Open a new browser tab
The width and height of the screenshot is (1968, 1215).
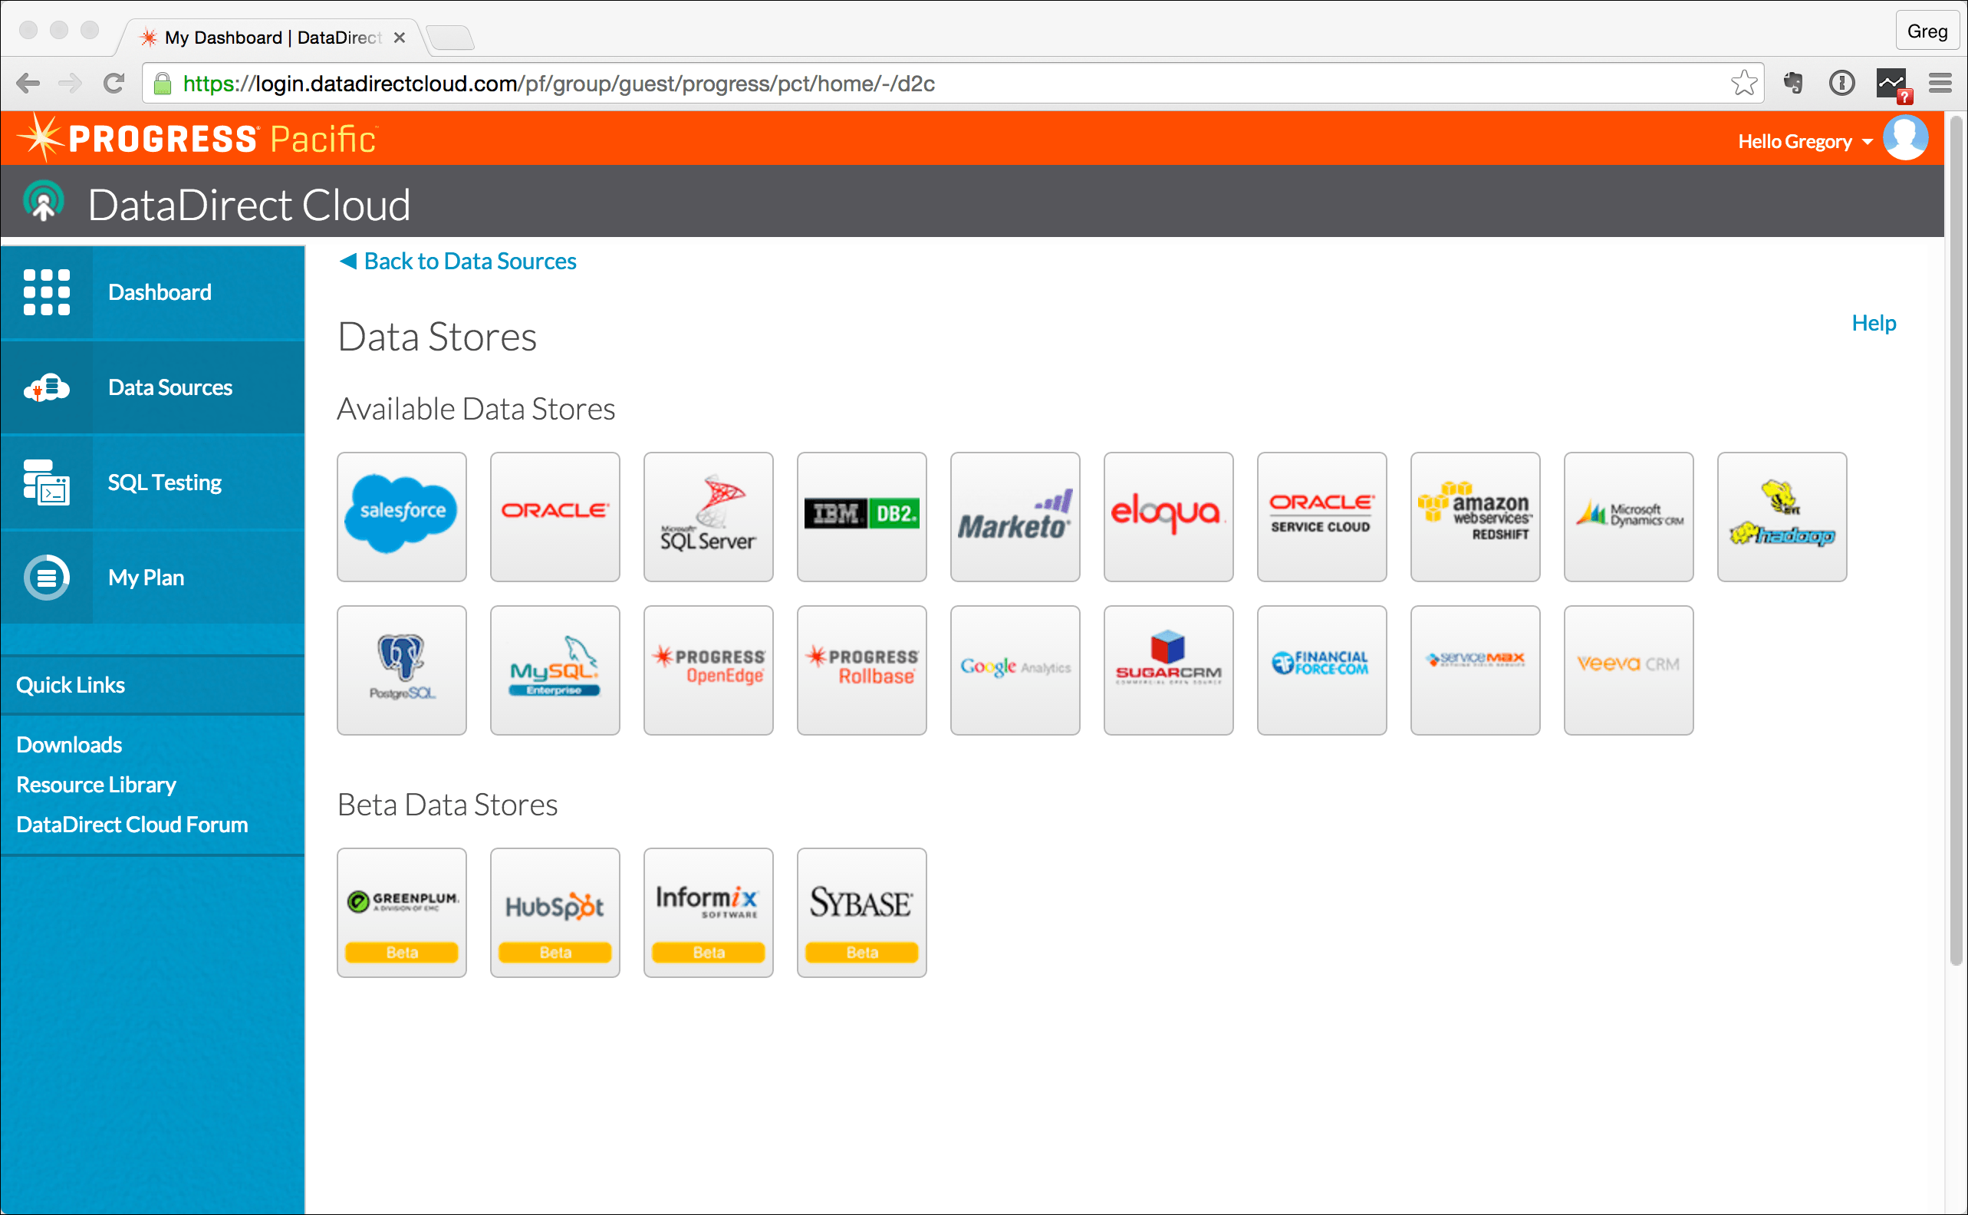coord(450,37)
